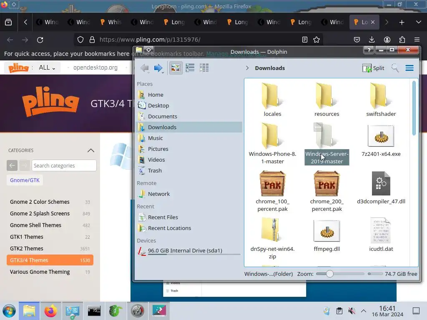Click free space indicator bar in Dolphin

click(375, 274)
